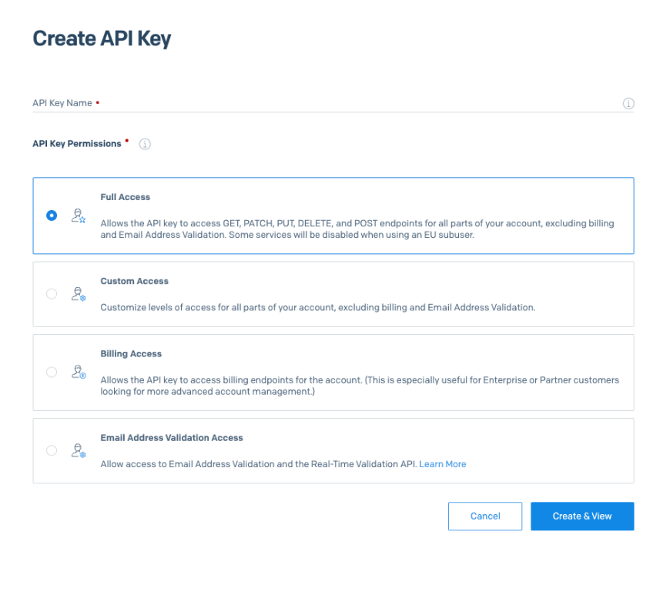Select the Full Access radio button

click(52, 216)
